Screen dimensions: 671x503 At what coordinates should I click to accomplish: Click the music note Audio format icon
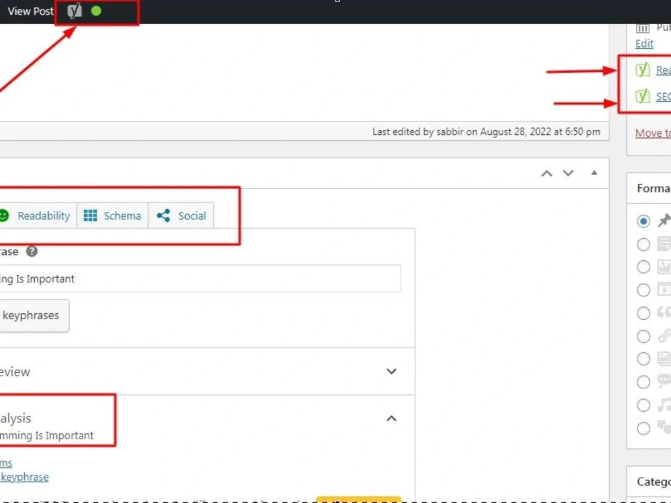664,404
